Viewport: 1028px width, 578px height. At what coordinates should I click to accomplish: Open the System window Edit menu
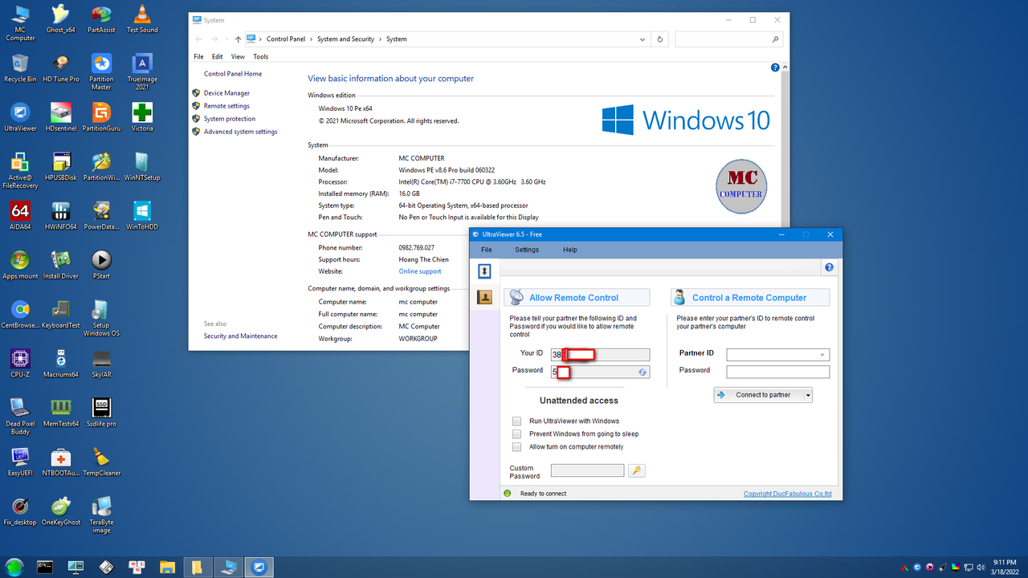[x=218, y=57]
